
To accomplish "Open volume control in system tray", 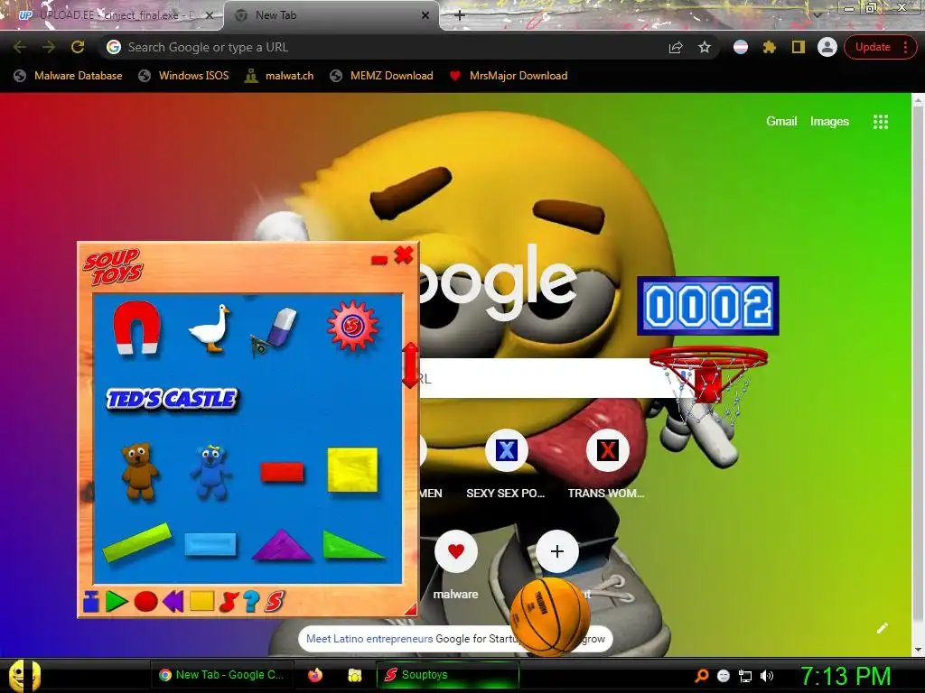I will tap(766, 676).
